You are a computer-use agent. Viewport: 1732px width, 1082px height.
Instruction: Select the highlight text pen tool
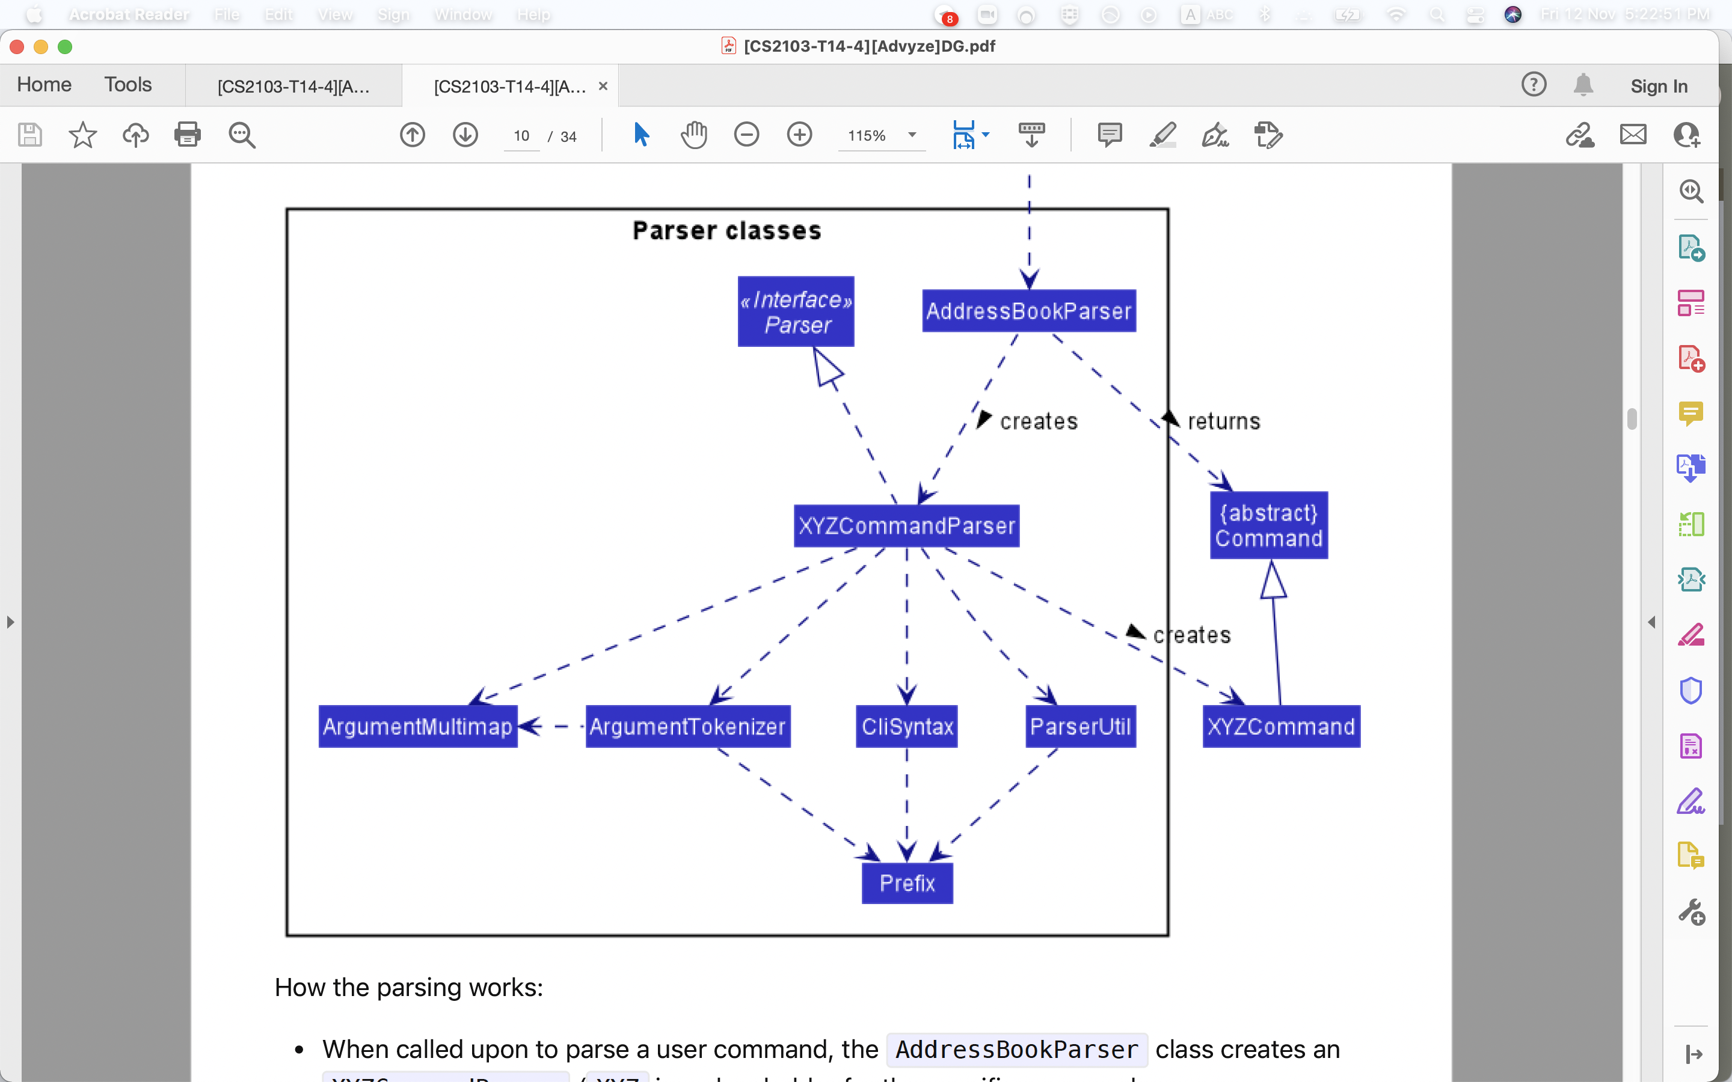(x=1162, y=135)
